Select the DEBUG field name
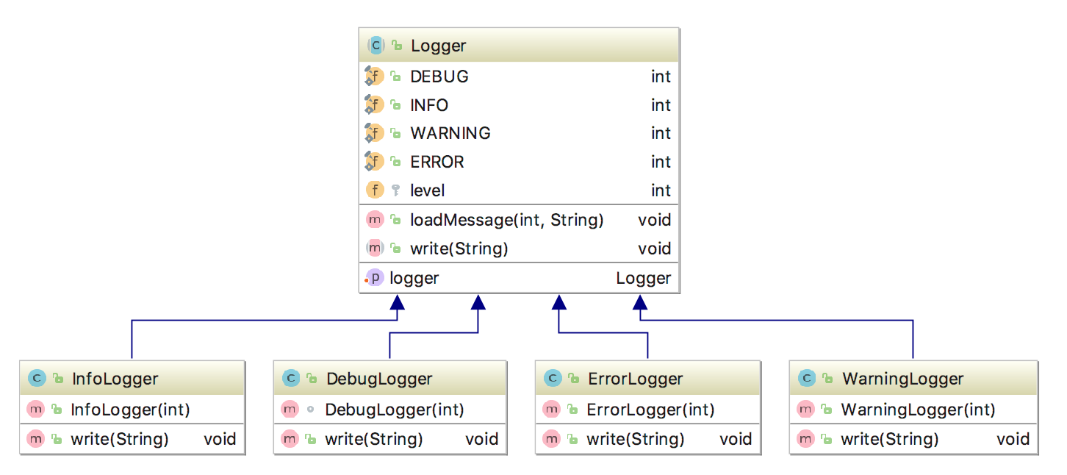This screenshot has width=1067, height=475. 439,76
